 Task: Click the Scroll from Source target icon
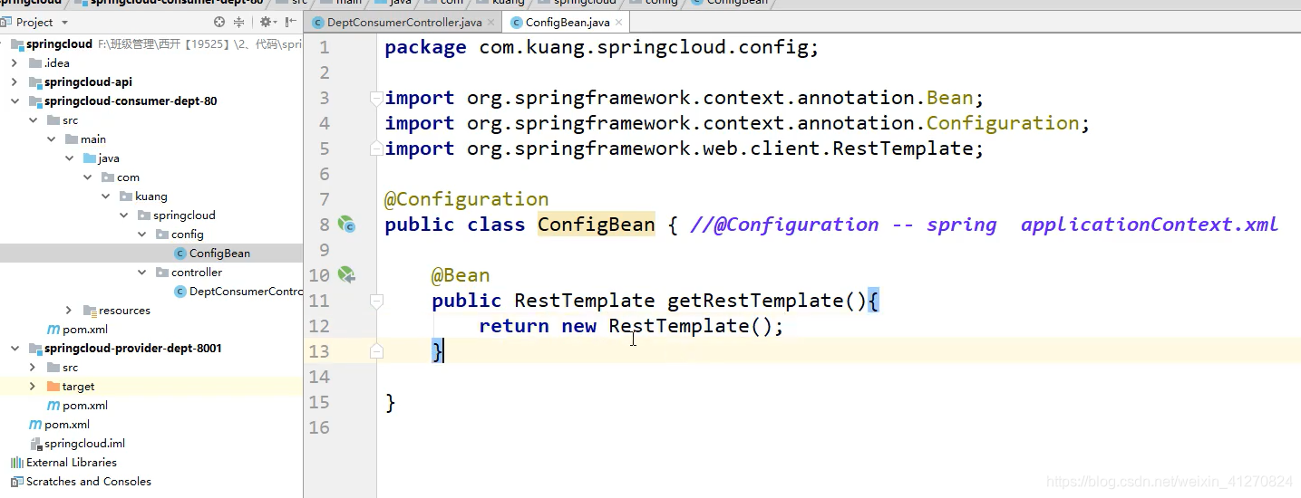point(219,22)
